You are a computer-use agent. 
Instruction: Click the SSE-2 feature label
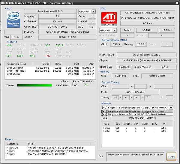click(59, 45)
